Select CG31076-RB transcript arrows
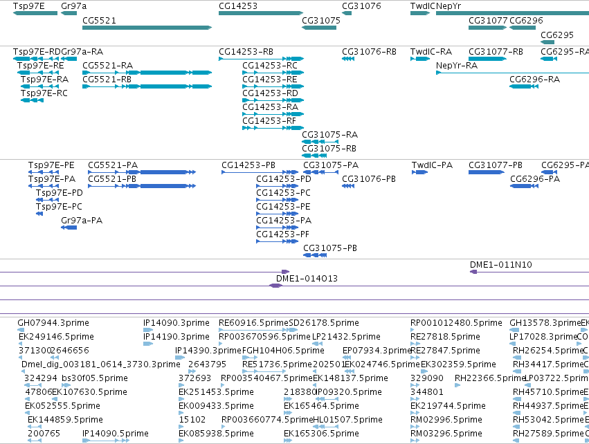This screenshot has height=444, width=589. [348, 59]
